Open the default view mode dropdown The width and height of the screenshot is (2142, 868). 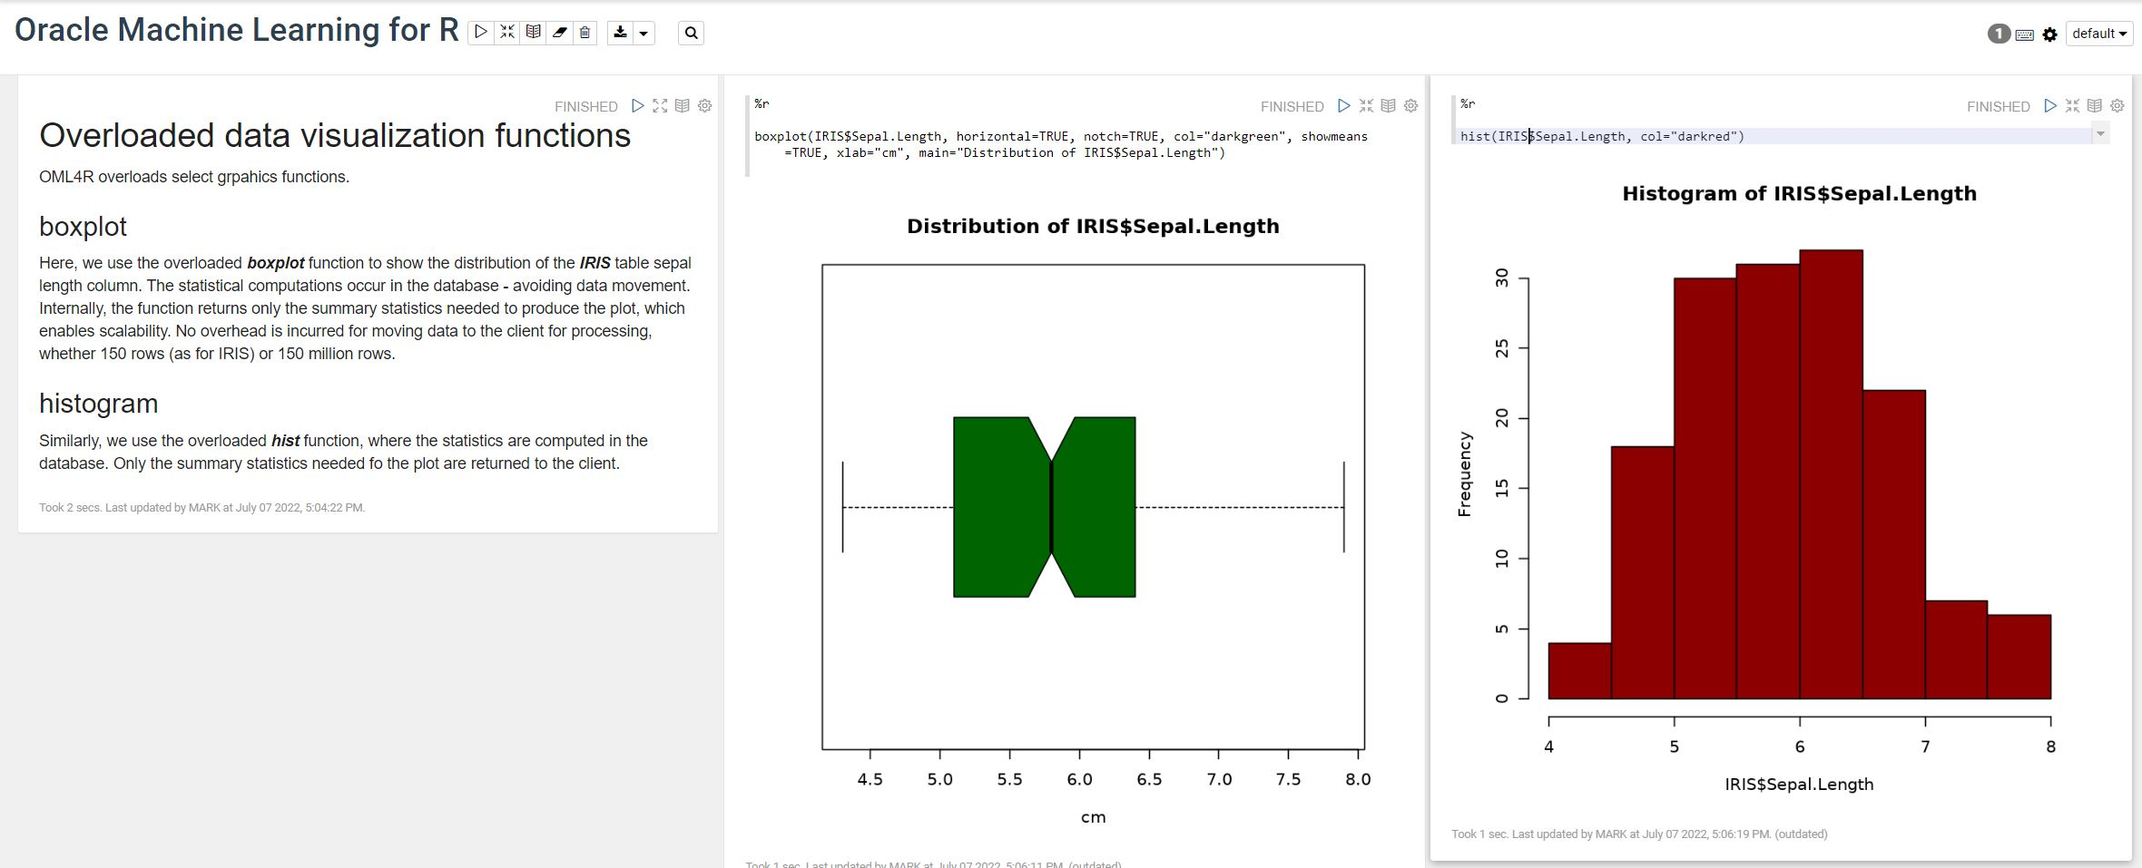click(x=2098, y=34)
